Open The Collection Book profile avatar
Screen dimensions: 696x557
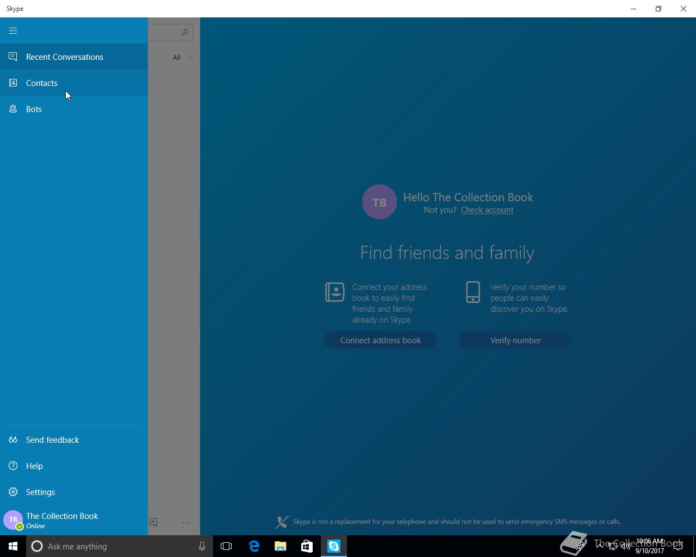[13, 520]
